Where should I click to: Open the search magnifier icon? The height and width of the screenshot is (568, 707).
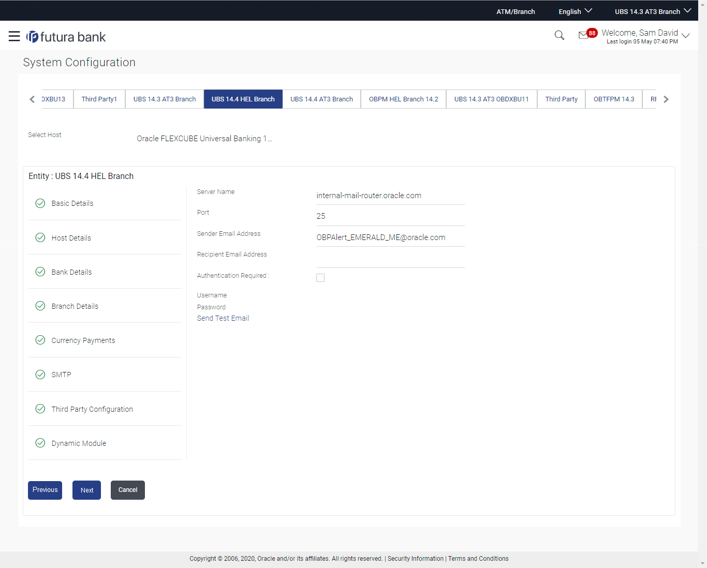(x=559, y=35)
